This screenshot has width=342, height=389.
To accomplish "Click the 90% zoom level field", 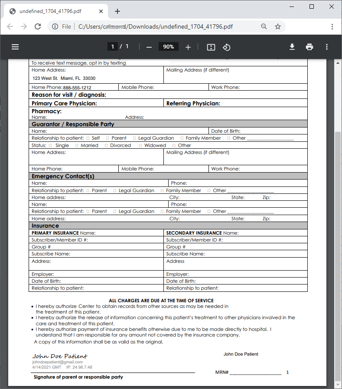I will coord(168,47).
